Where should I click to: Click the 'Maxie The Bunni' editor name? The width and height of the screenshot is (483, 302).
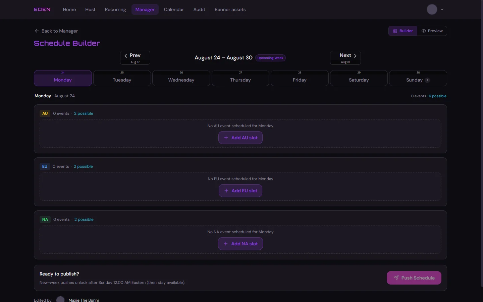coord(84,300)
